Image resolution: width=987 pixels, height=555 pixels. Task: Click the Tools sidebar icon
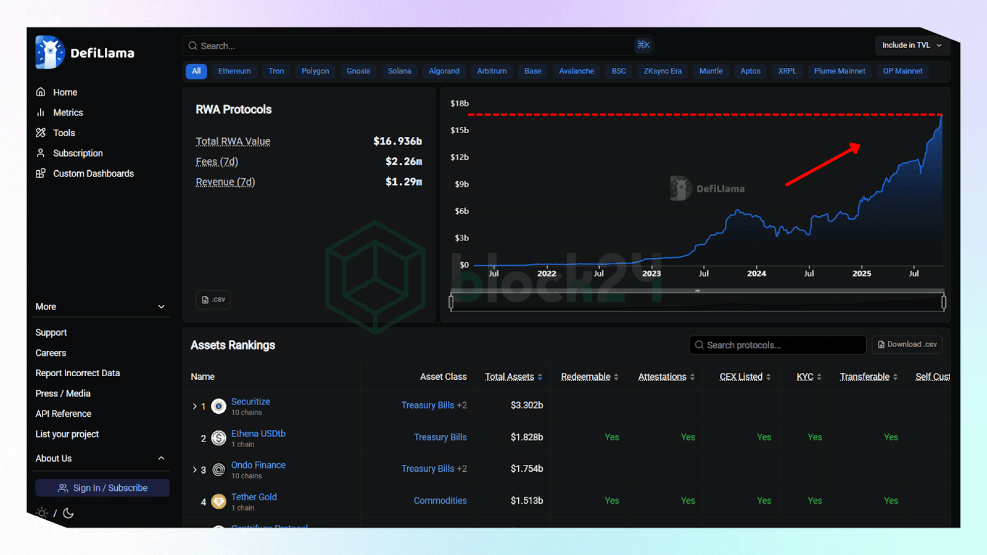pos(41,133)
